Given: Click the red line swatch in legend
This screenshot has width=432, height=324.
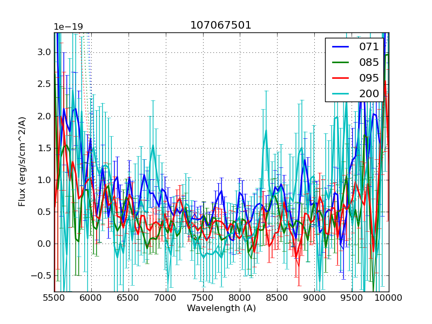Looking at the screenshot, I should click(341, 78).
